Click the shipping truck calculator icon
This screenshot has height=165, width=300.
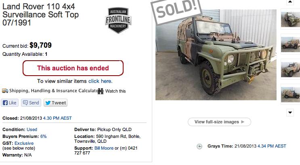tap(5, 91)
